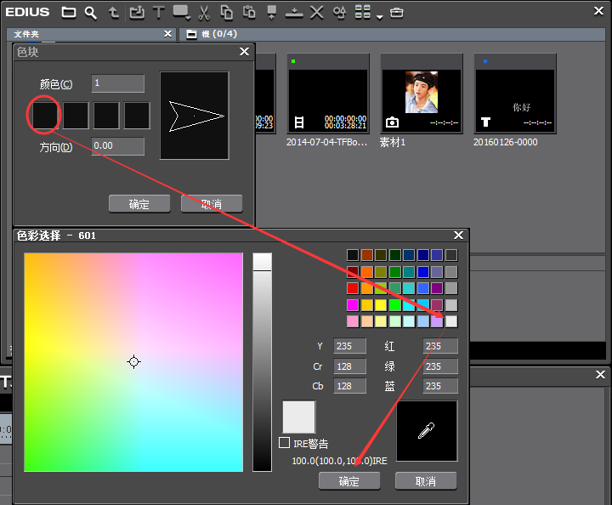Click the delete X icon in toolbar
Viewport: 612px width, 505px height.
(x=316, y=13)
